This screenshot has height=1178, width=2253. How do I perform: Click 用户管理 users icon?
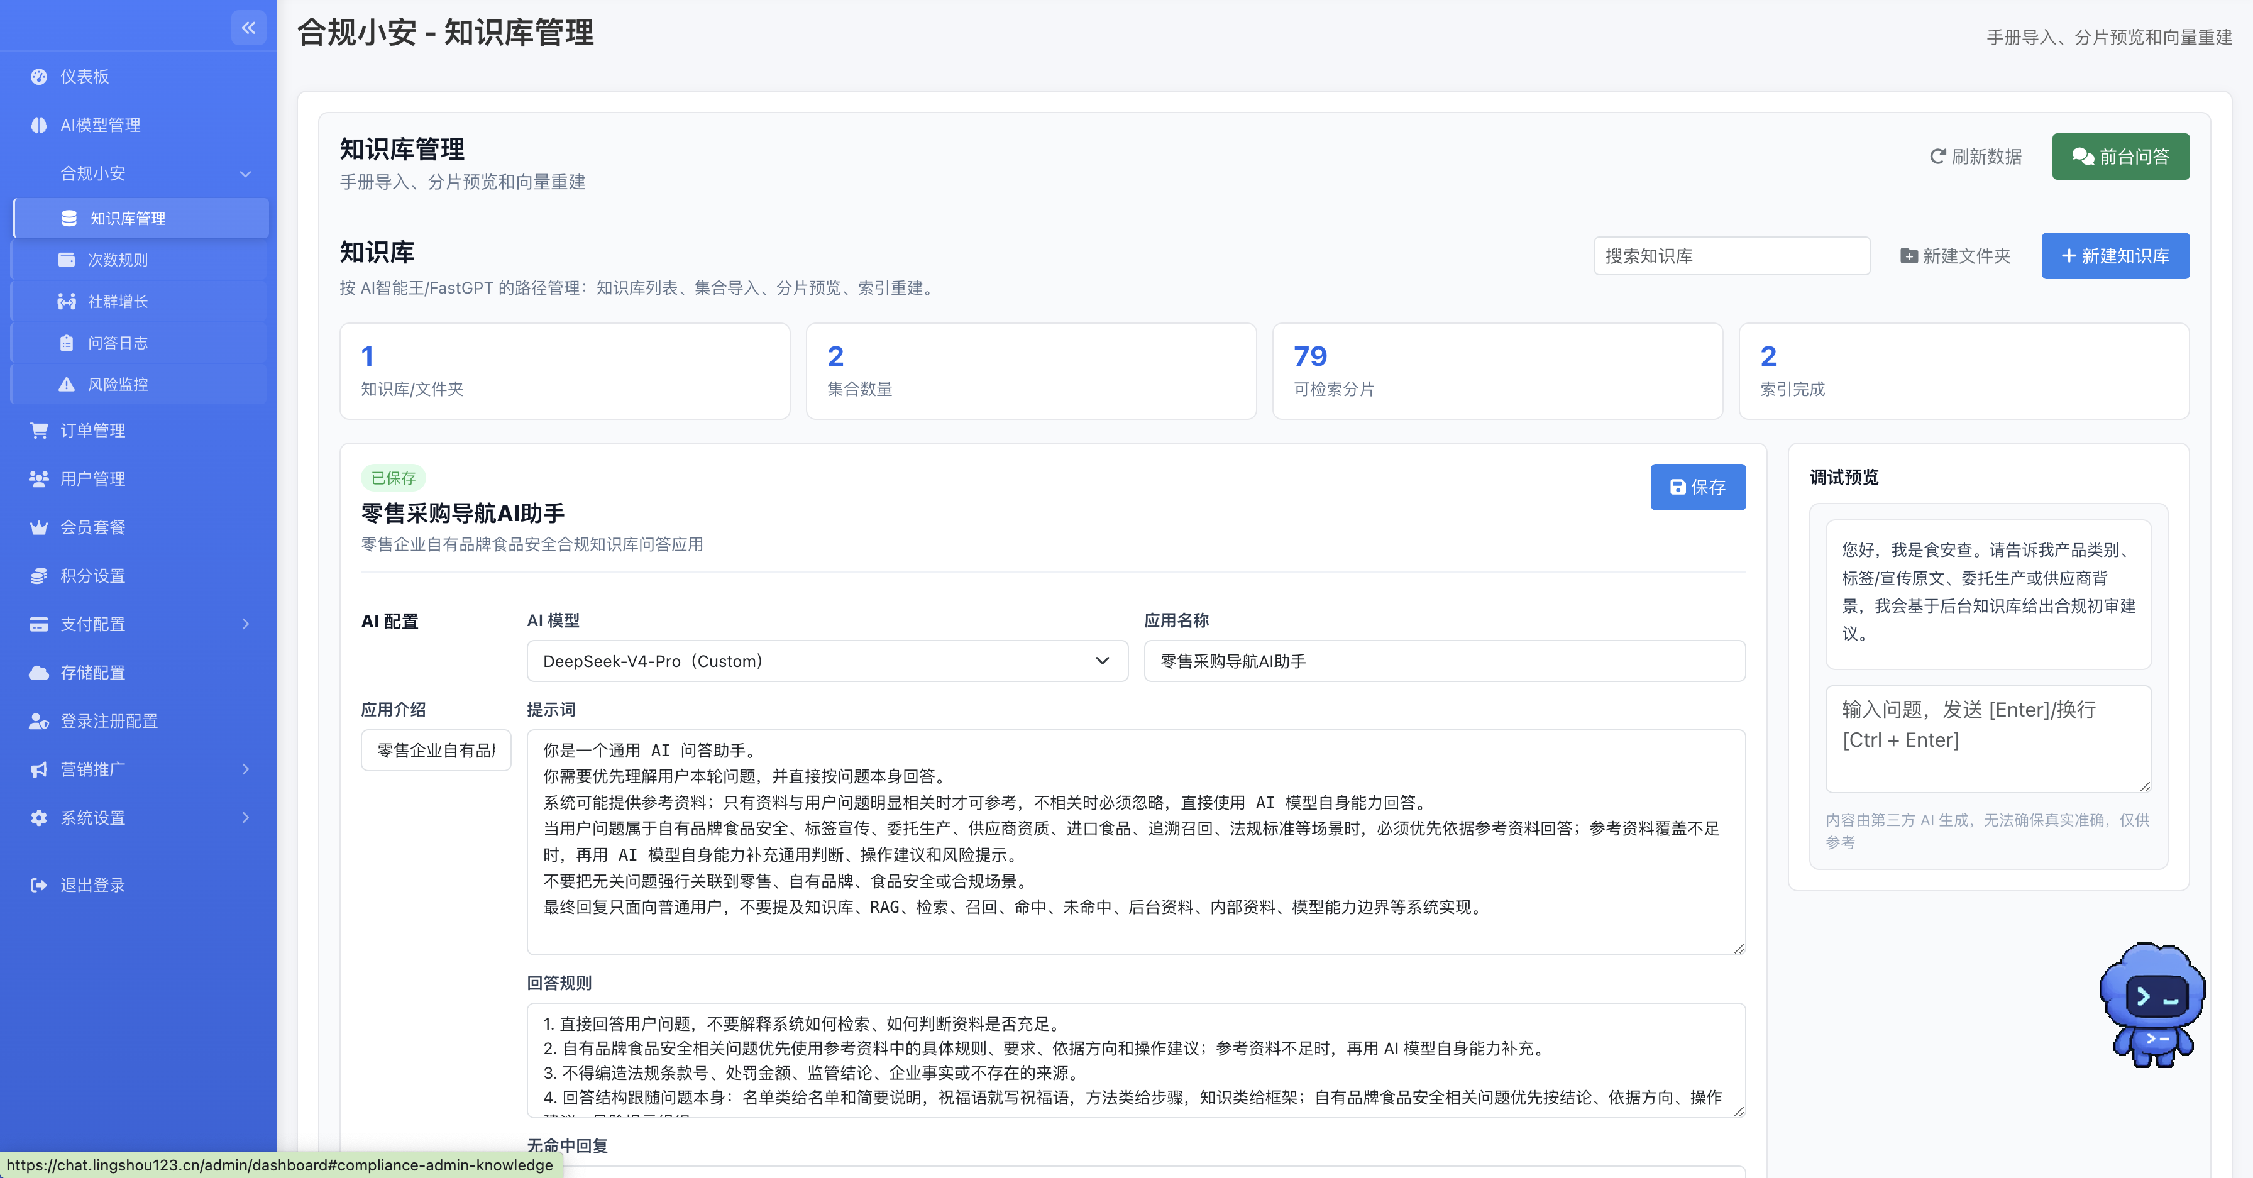[38, 478]
